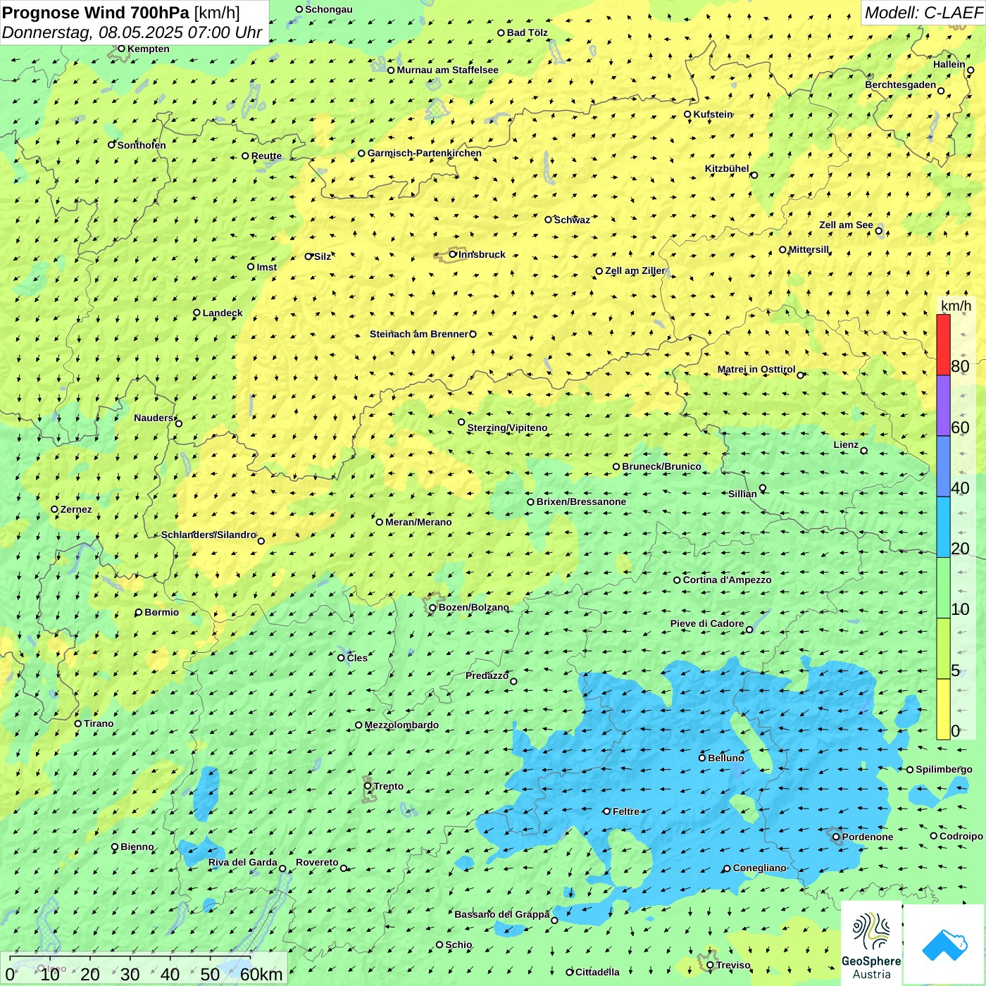This screenshot has height=986, width=986.
Task: Select the Schlanders/Silandro label
Action: coord(208,535)
